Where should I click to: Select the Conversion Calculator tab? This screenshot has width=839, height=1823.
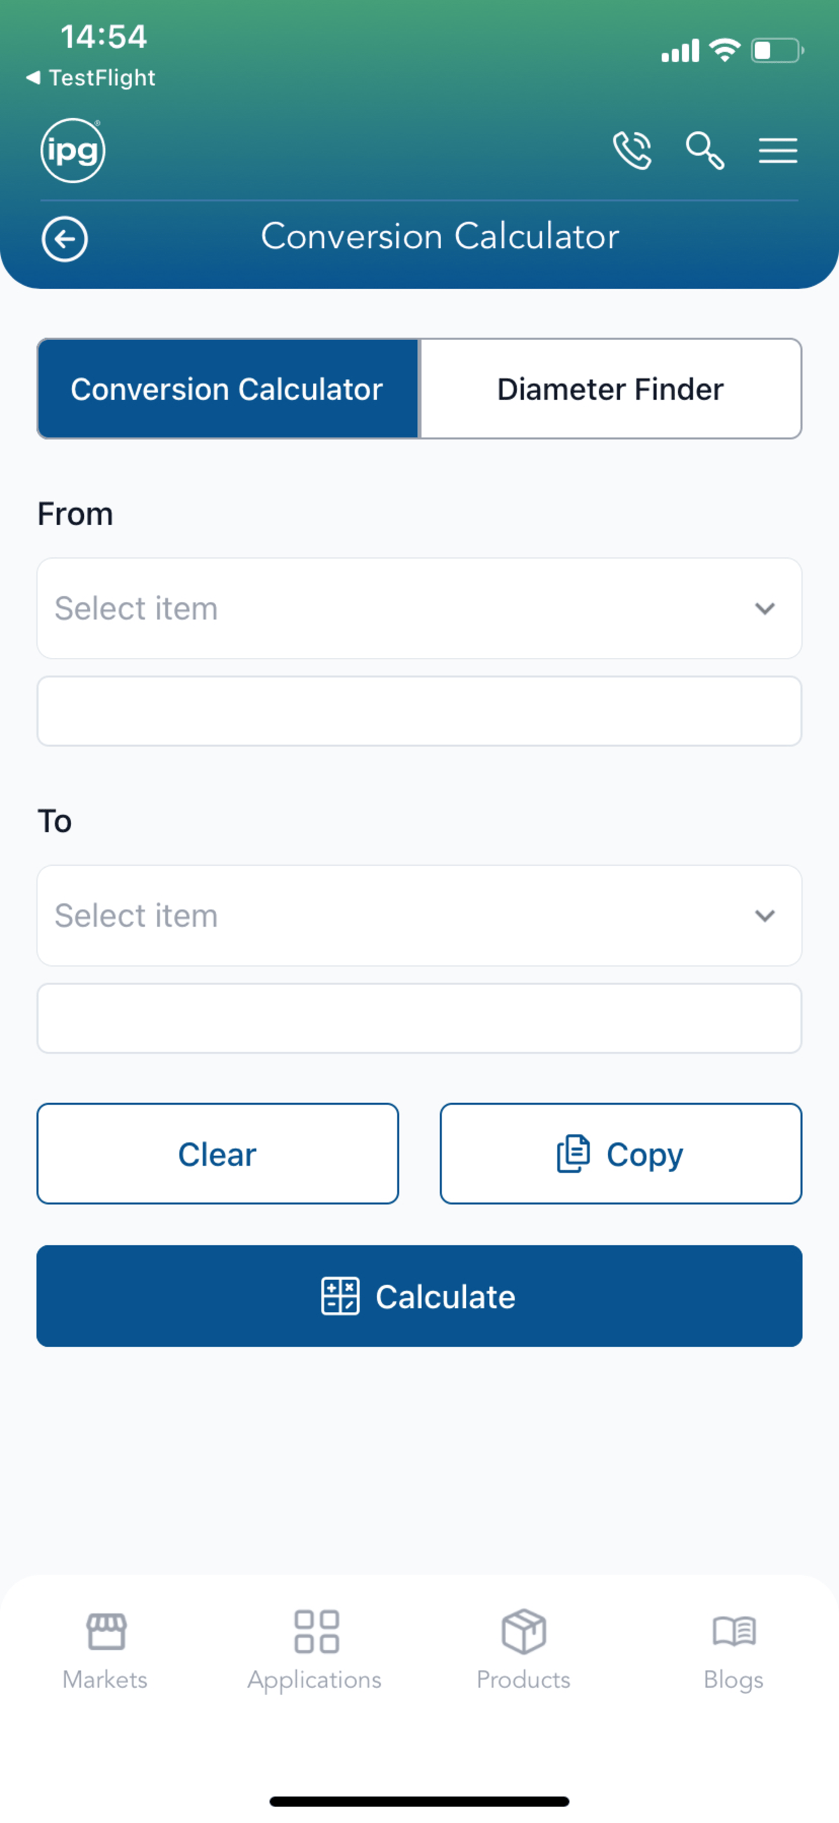(228, 389)
